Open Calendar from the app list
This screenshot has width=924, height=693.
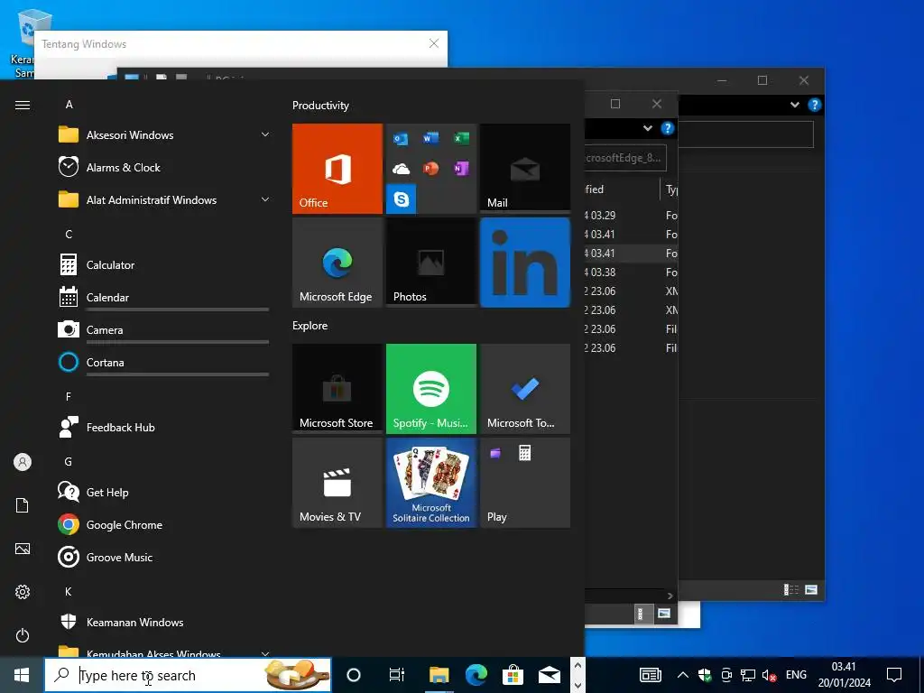[x=164, y=298]
